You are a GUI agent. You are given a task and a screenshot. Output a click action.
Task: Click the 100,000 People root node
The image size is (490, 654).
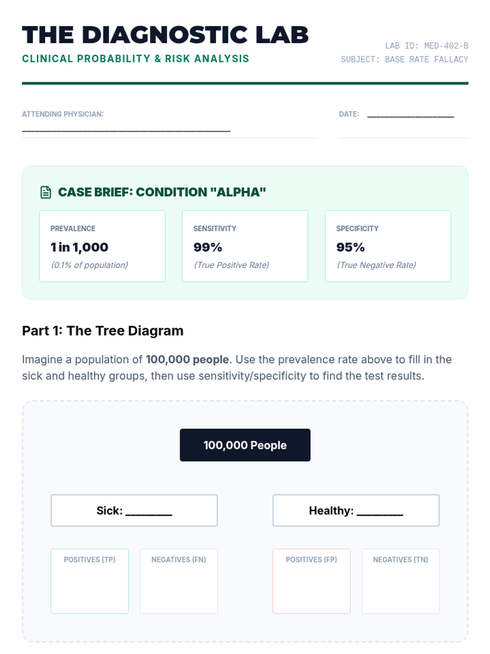pyautogui.click(x=245, y=445)
